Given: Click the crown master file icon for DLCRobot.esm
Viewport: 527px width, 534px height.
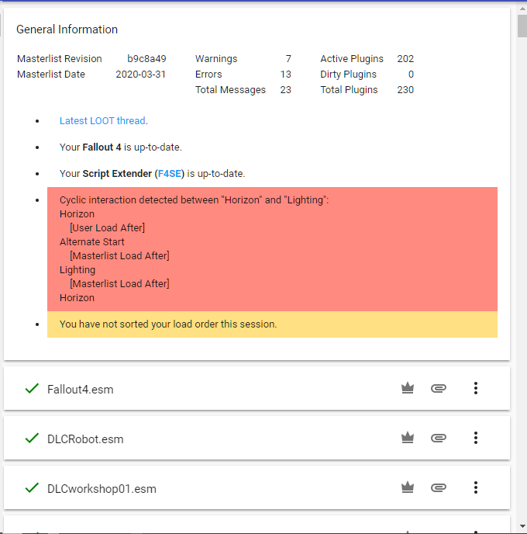Looking at the screenshot, I should click(x=408, y=438).
